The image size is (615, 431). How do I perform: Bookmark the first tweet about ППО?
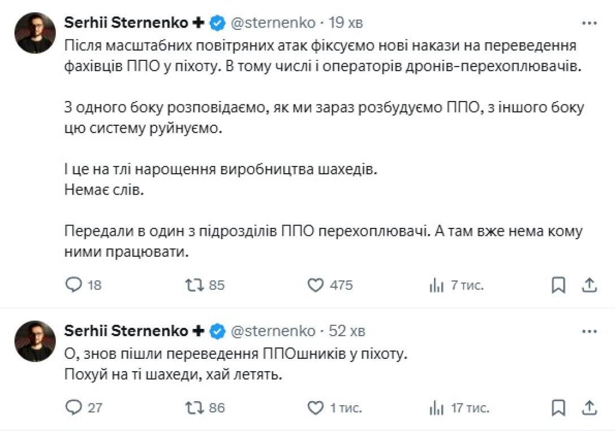point(558,285)
